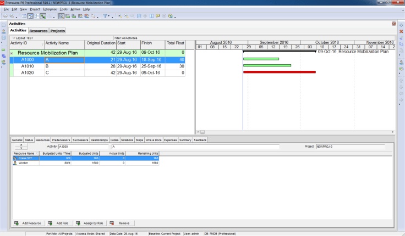Open the Notebook details tab
Viewport: 405px width, 236px height.
(x=127, y=140)
